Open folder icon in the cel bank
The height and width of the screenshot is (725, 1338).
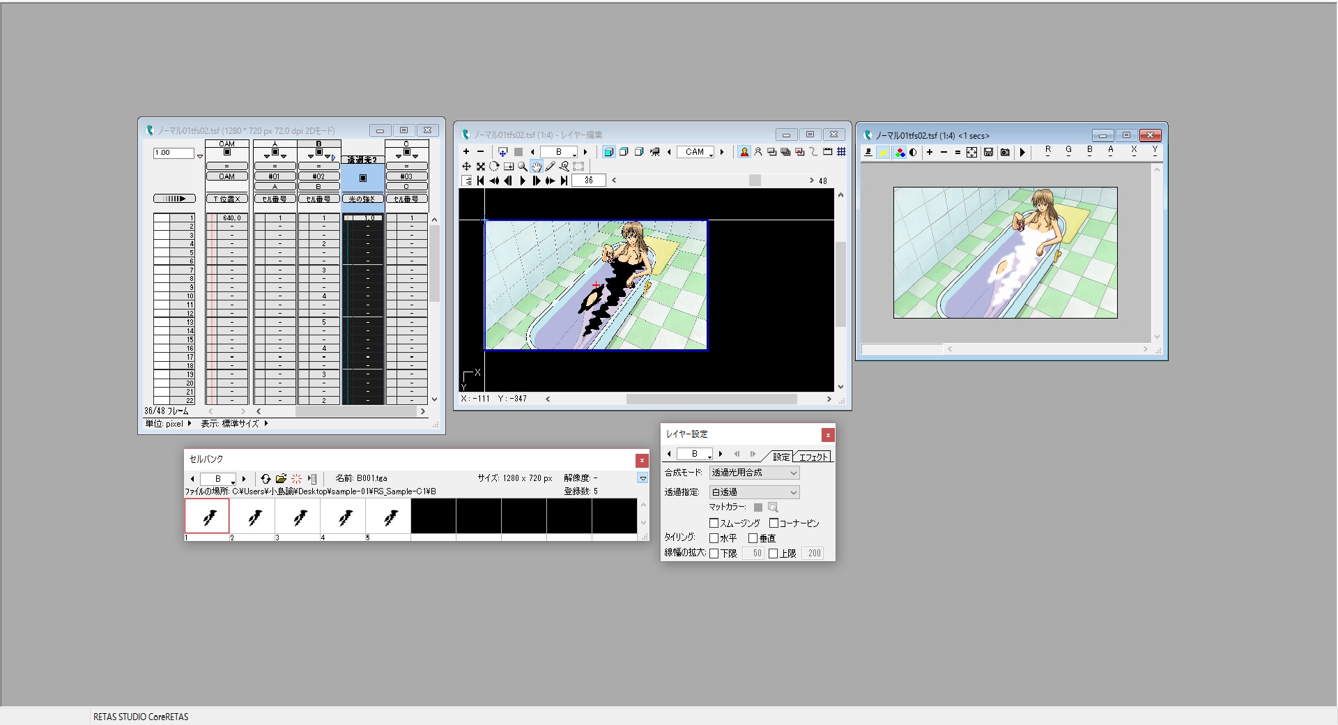[x=281, y=479]
